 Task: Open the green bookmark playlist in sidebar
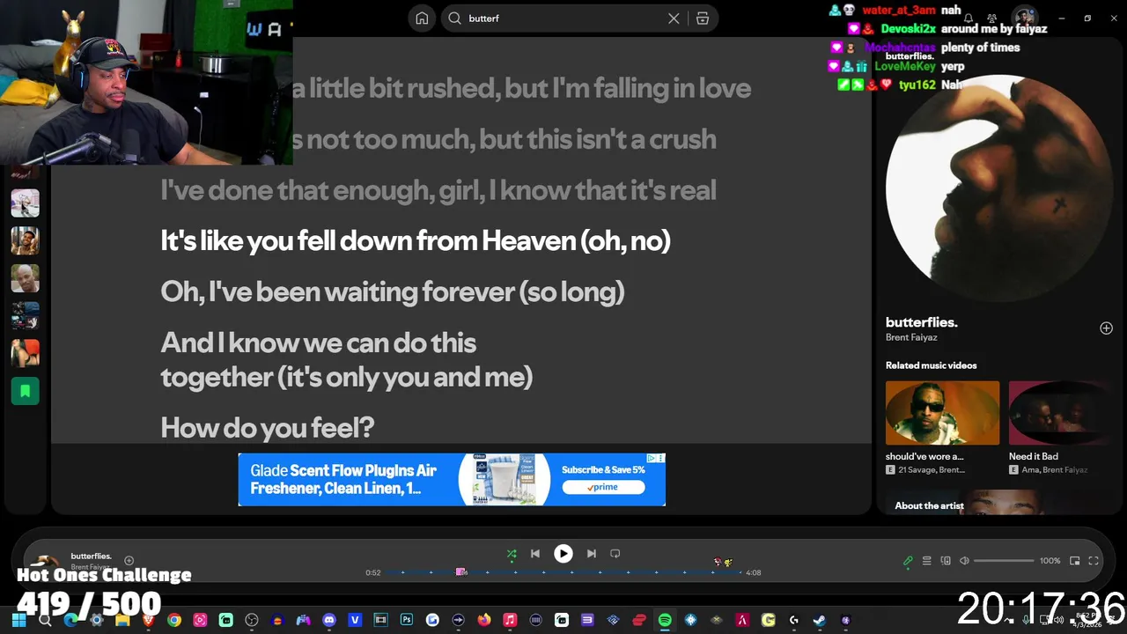coord(25,391)
